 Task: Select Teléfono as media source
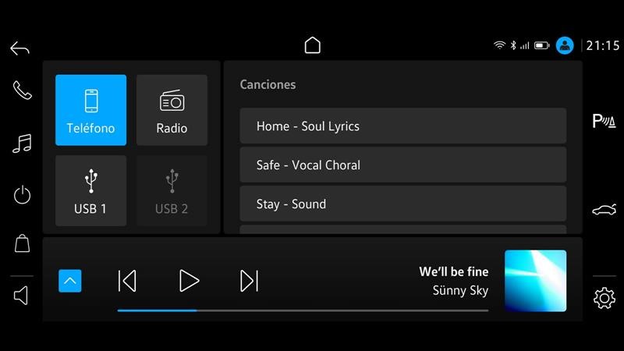pos(90,110)
